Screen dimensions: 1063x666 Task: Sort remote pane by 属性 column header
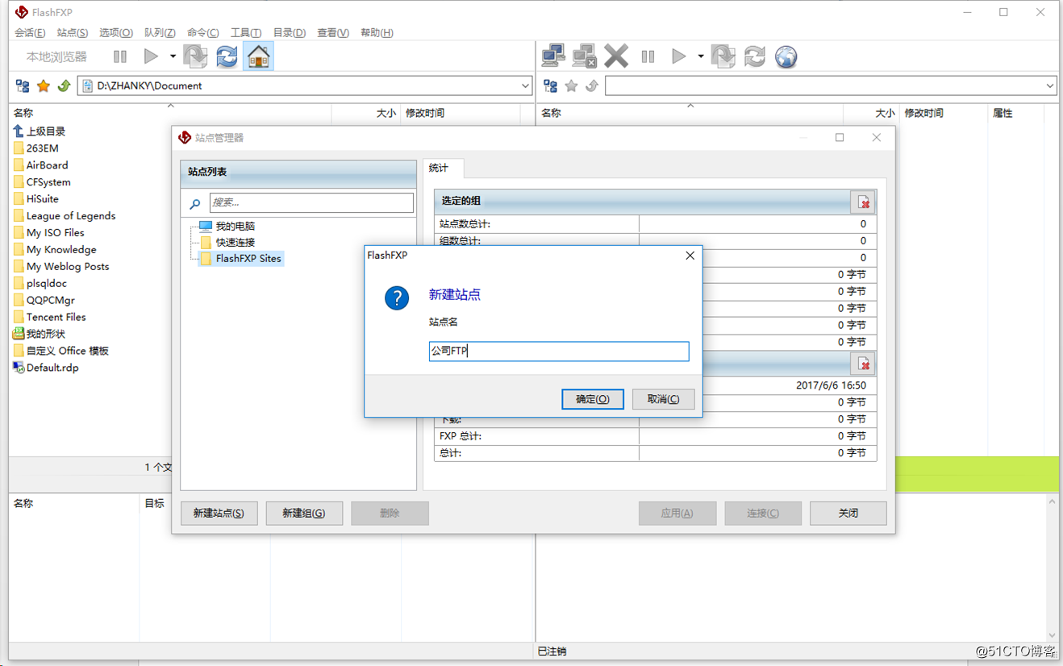[x=1015, y=113]
